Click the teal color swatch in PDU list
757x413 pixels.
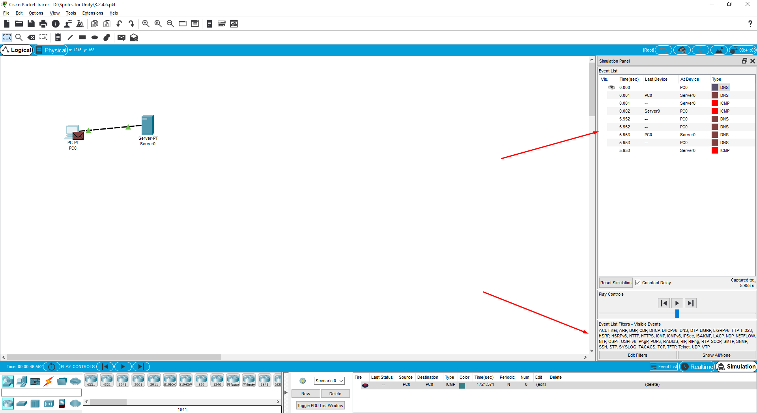462,385
